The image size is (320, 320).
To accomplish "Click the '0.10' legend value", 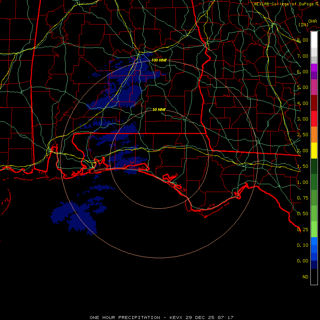I will click(303, 245).
